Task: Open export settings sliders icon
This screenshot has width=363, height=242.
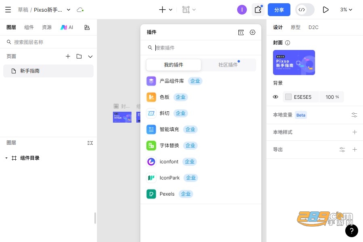Action: (x=342, y=149)
